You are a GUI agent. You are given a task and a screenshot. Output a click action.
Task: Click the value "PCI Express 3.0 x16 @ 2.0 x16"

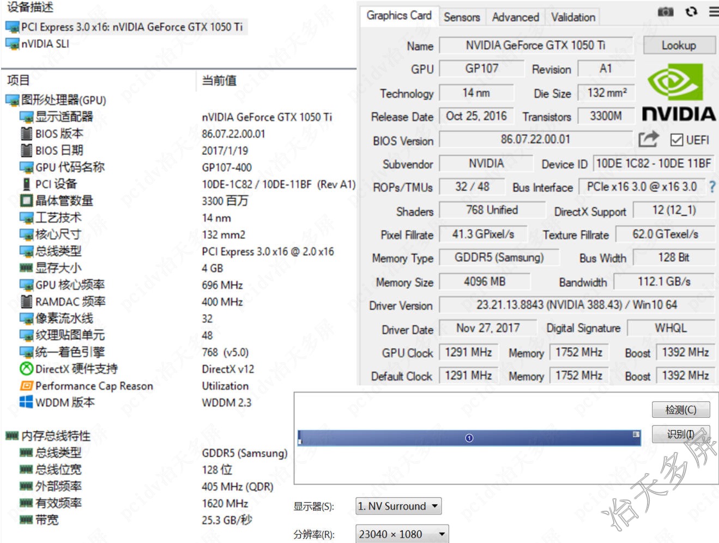coord(268,252)
